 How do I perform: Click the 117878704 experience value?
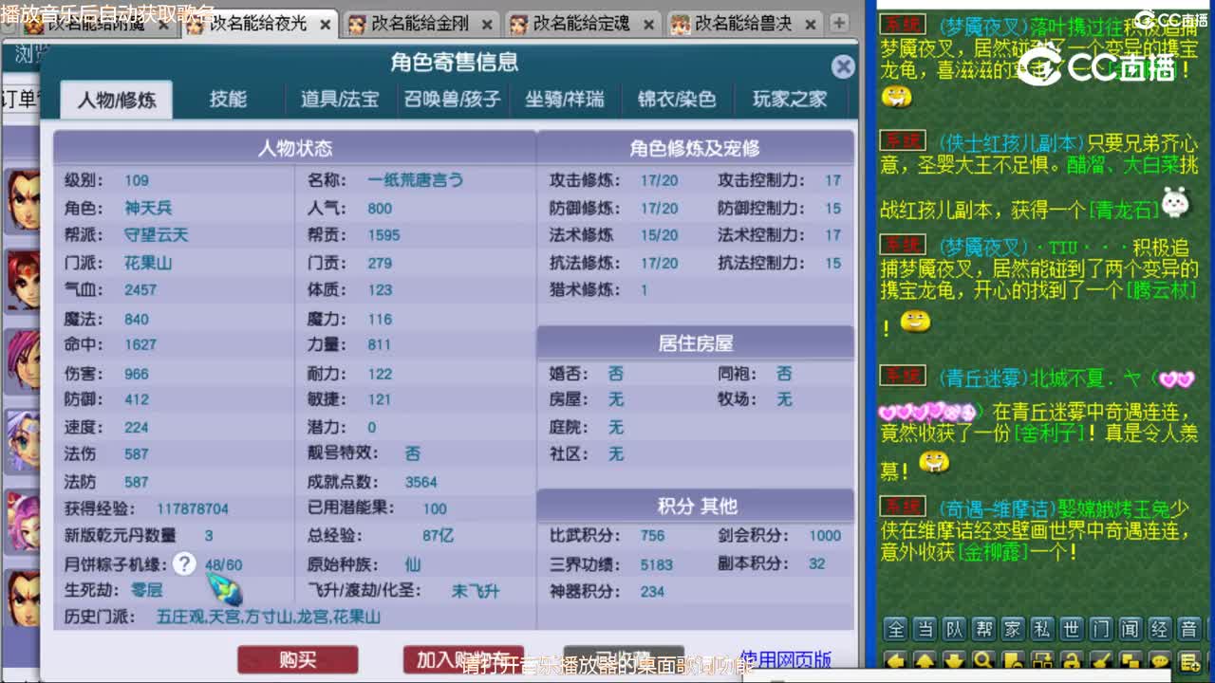(x=192, y=508)
